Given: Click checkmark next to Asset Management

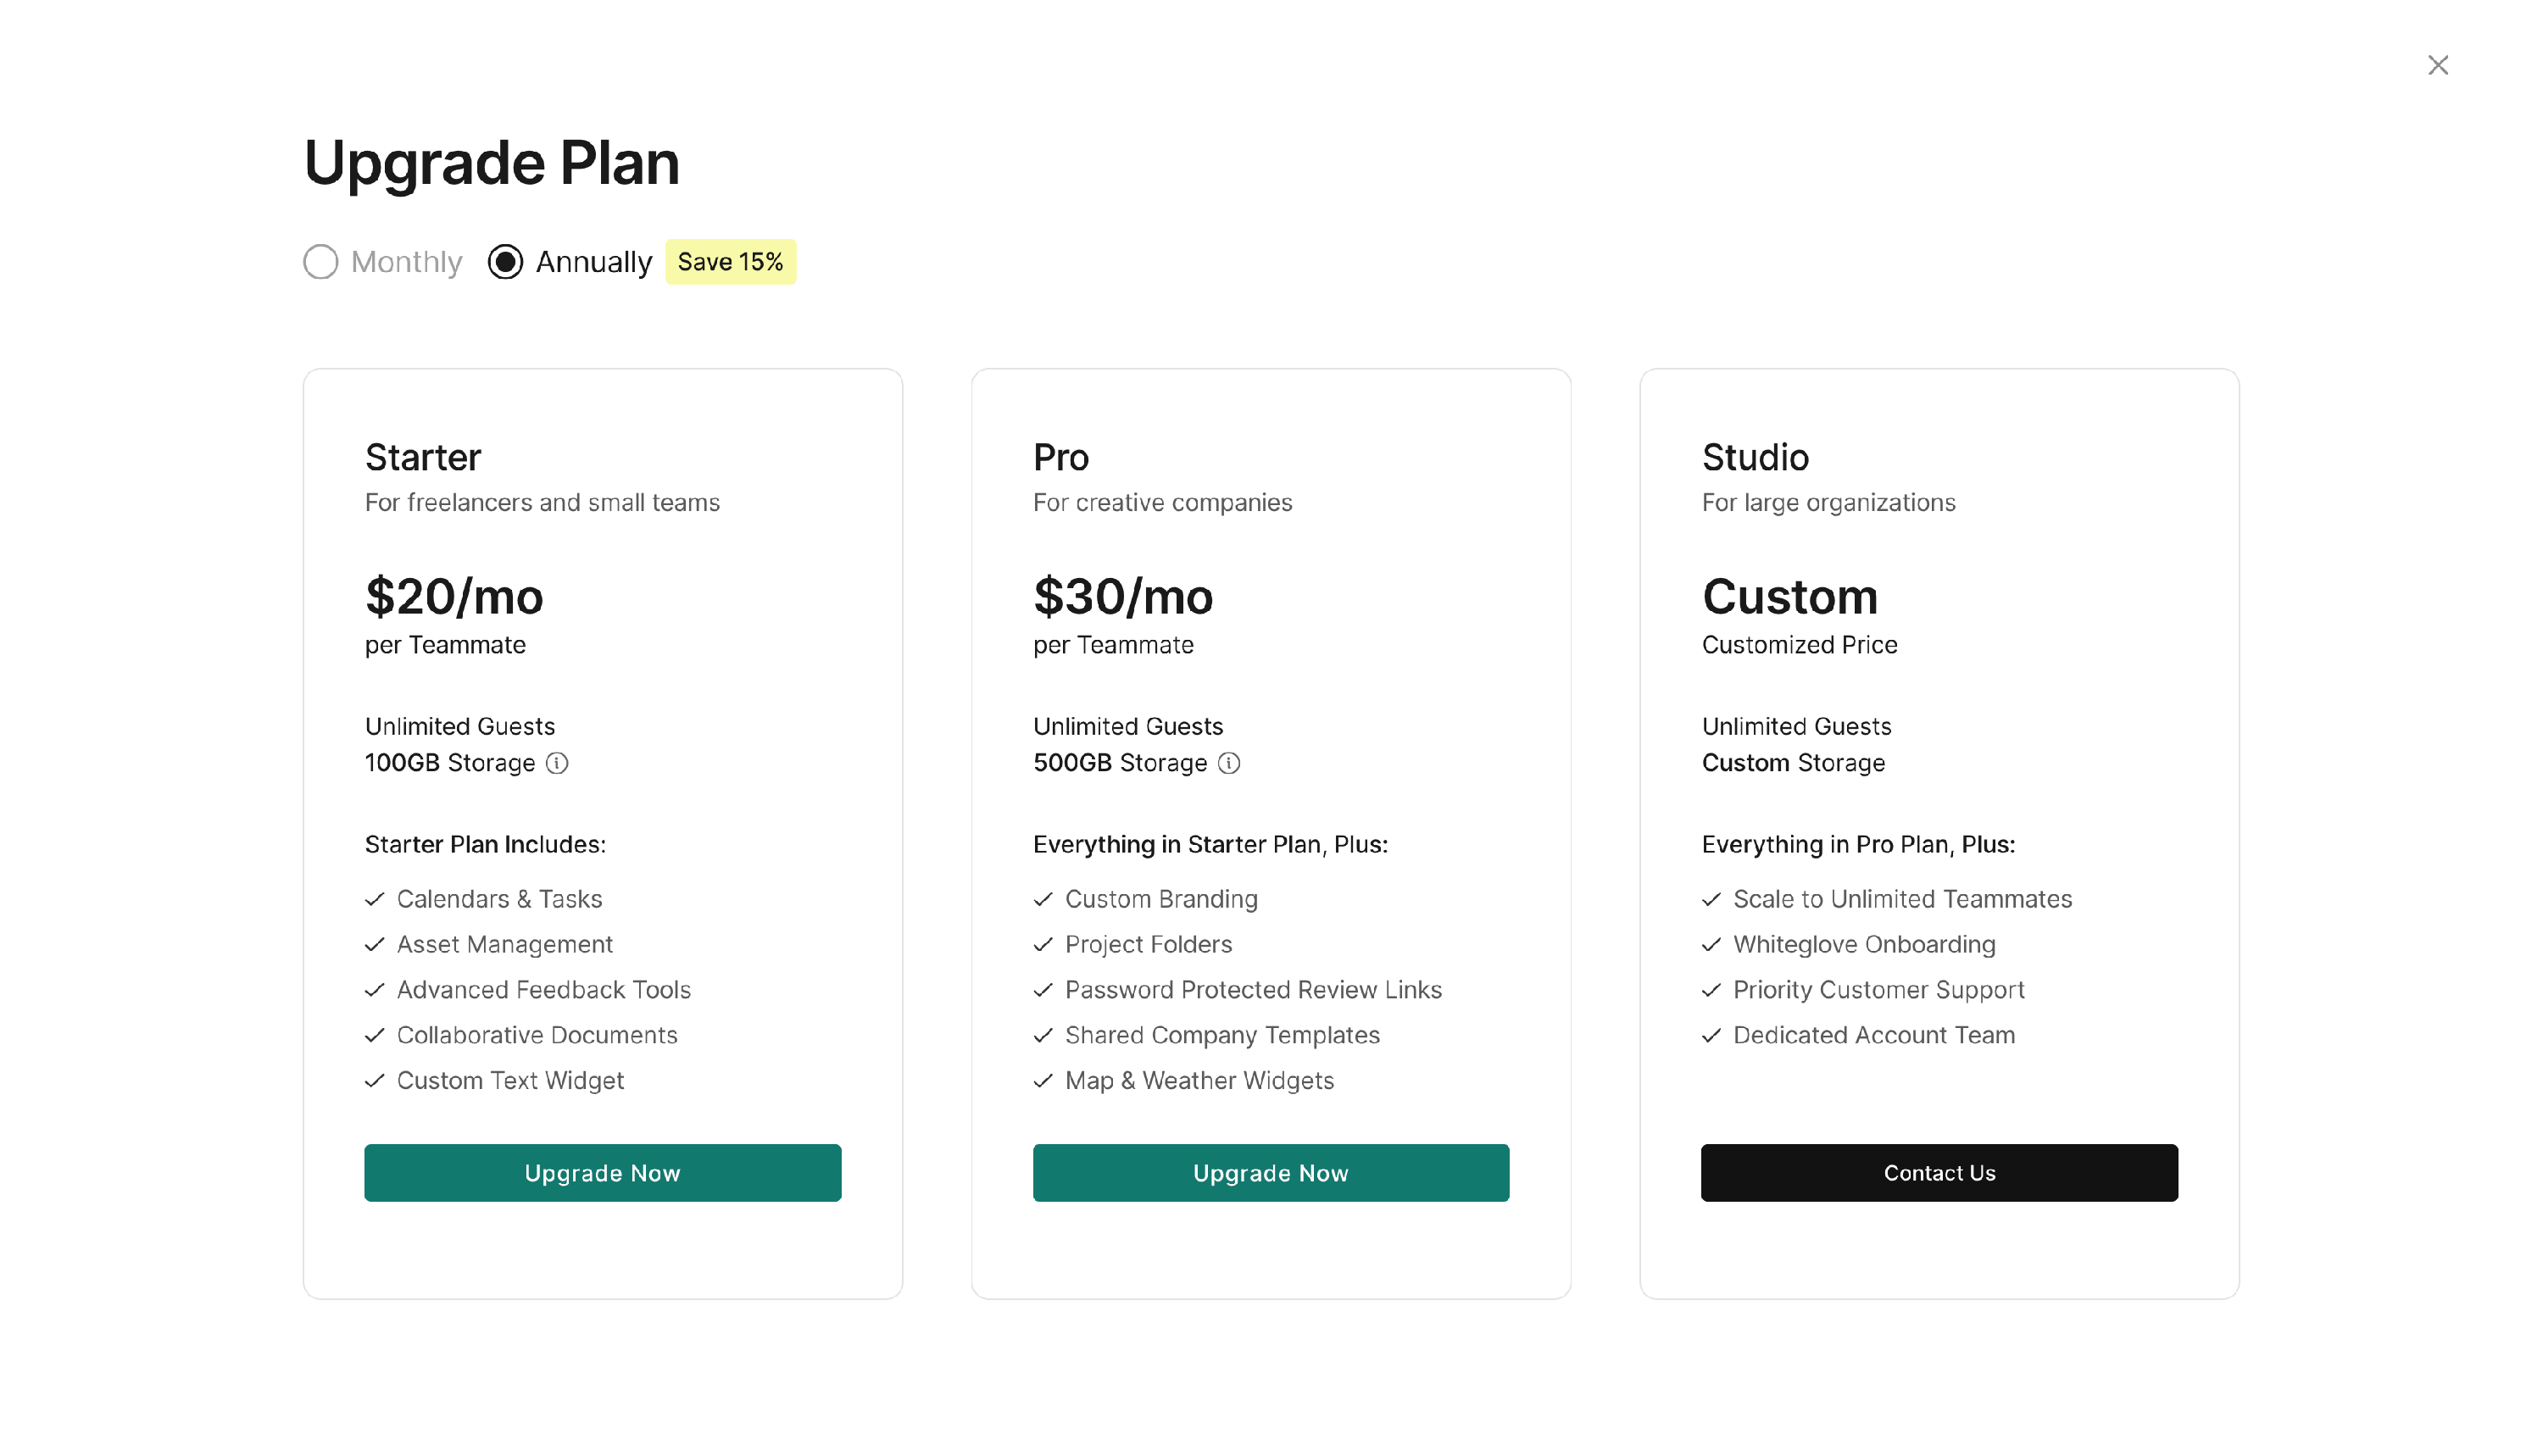Looking at the screenshot, I should pyautogui.click(x=375, y=944).
